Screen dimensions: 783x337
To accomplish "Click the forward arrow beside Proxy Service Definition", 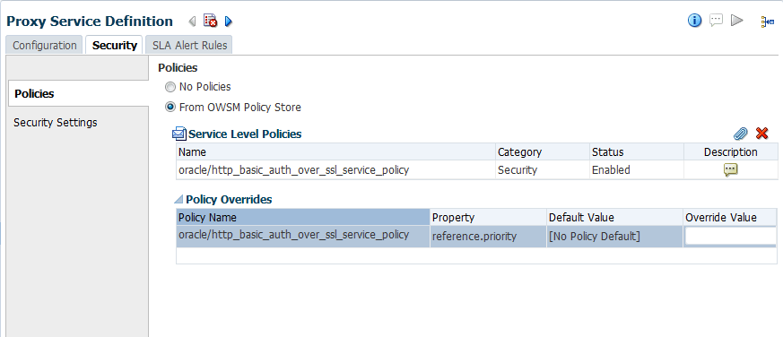I will click(229, 22).
